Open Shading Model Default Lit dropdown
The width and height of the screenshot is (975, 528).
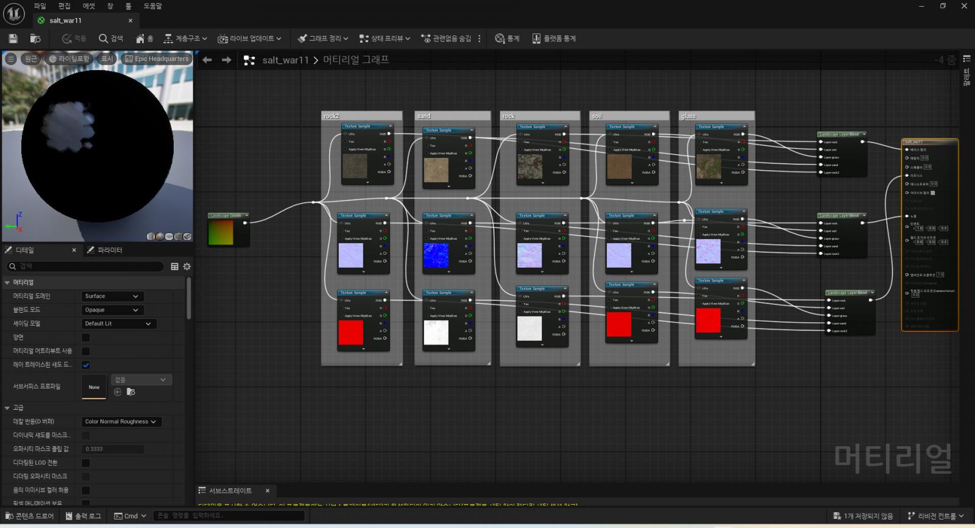[118, 324]
